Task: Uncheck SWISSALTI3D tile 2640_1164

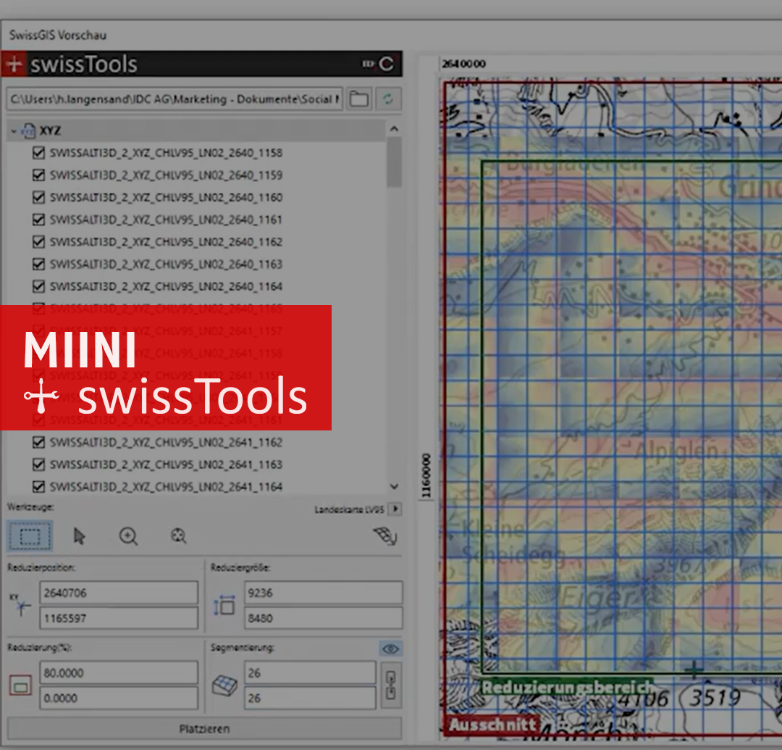Action: pyautogui.click(x=38, y=286)
